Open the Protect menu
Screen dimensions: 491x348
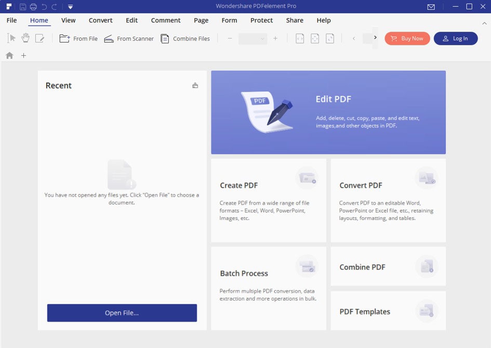(x=261, y=20)
